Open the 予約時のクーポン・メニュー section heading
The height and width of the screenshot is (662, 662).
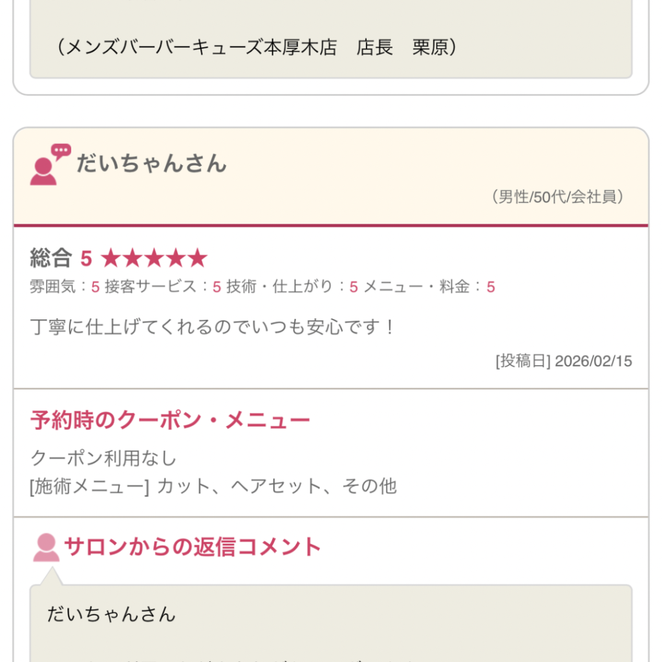click(170, 421)
